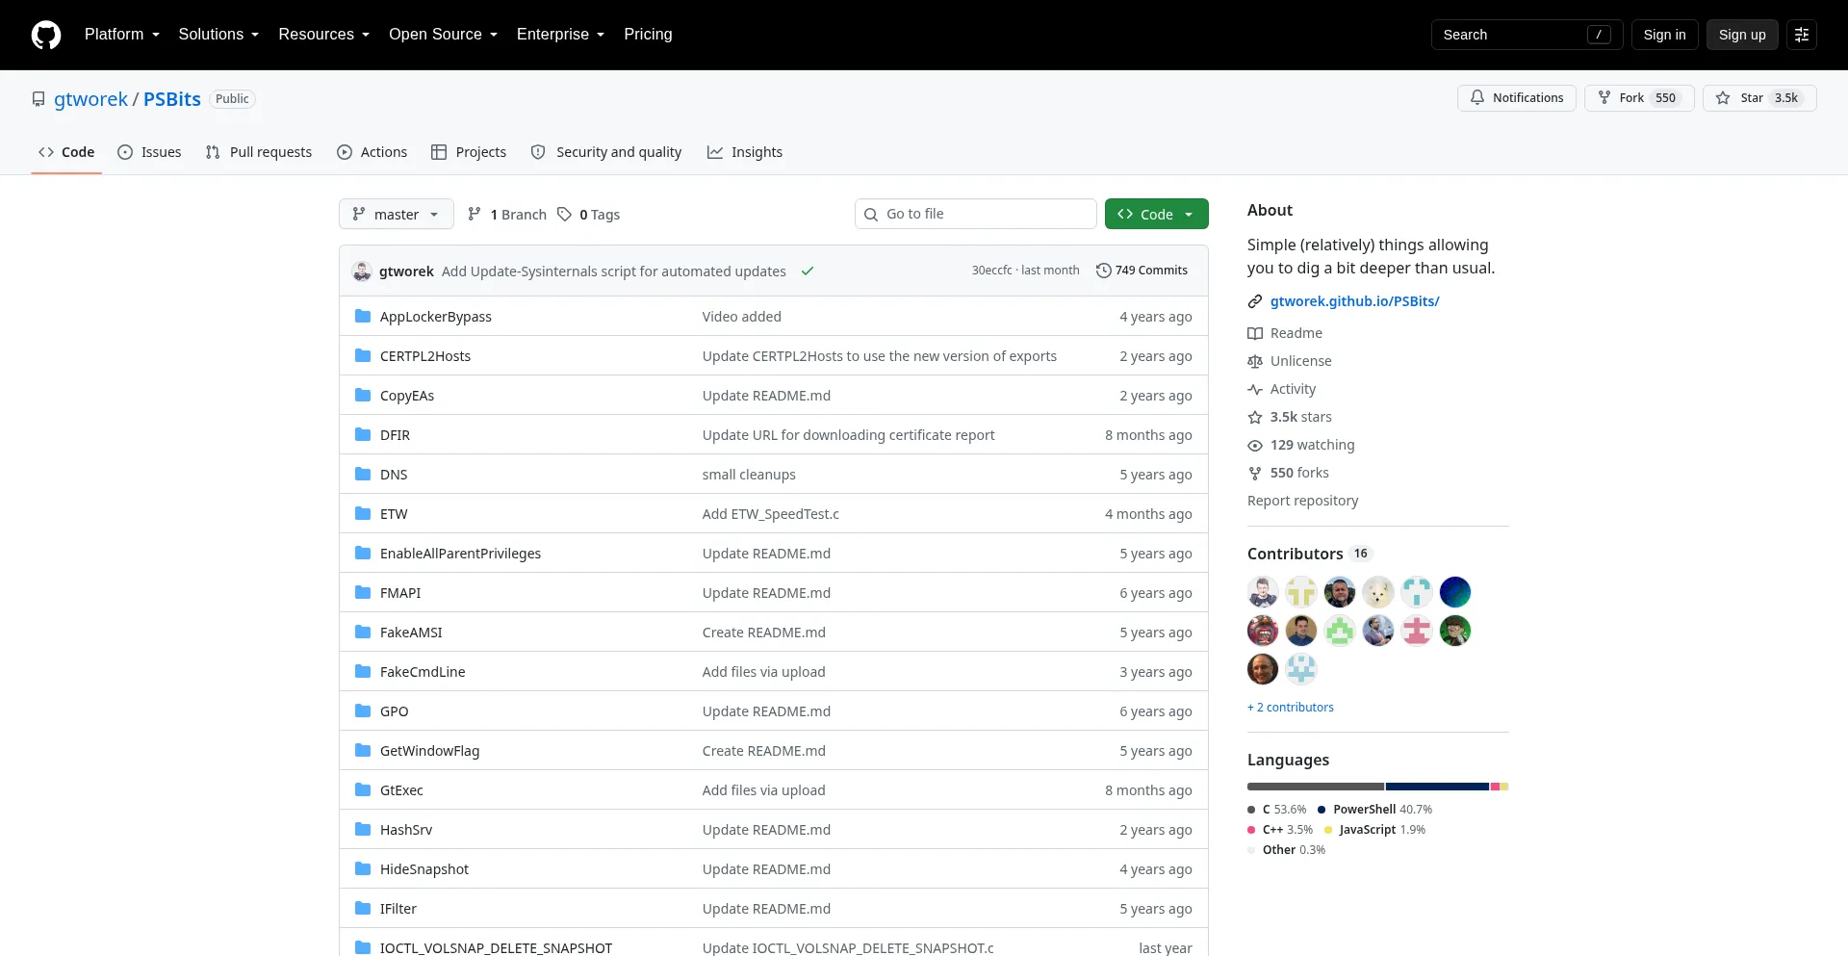Open the gtworek owner profile link
Screen dimensions: 1848x956
(90, 99)
